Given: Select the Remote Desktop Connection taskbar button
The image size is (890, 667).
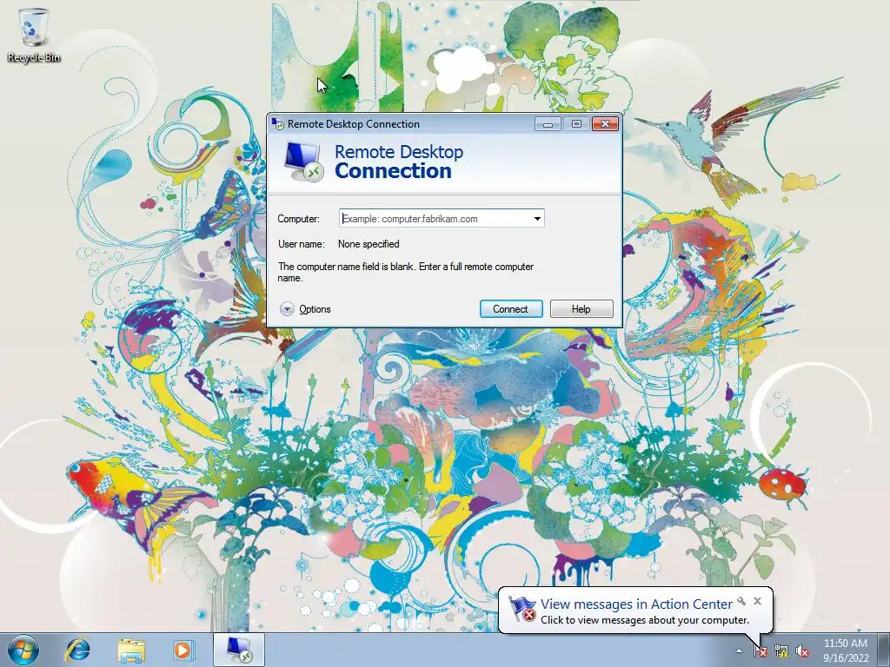Looking at the screenshot, I should click(239, 650).
